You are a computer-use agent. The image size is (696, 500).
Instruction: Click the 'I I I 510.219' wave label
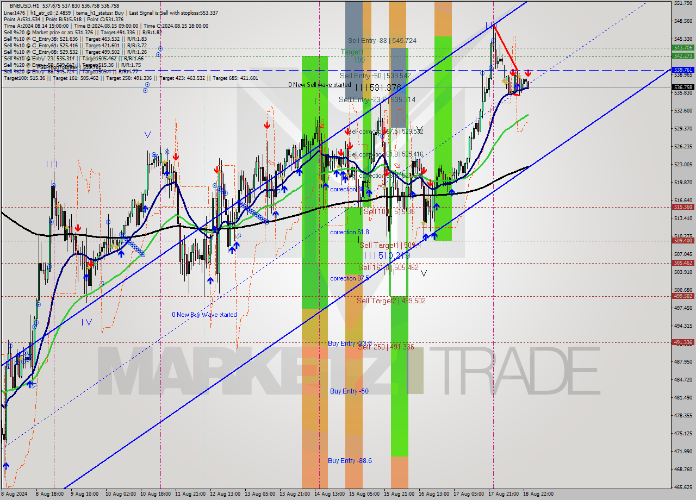(x=387, y=255)
